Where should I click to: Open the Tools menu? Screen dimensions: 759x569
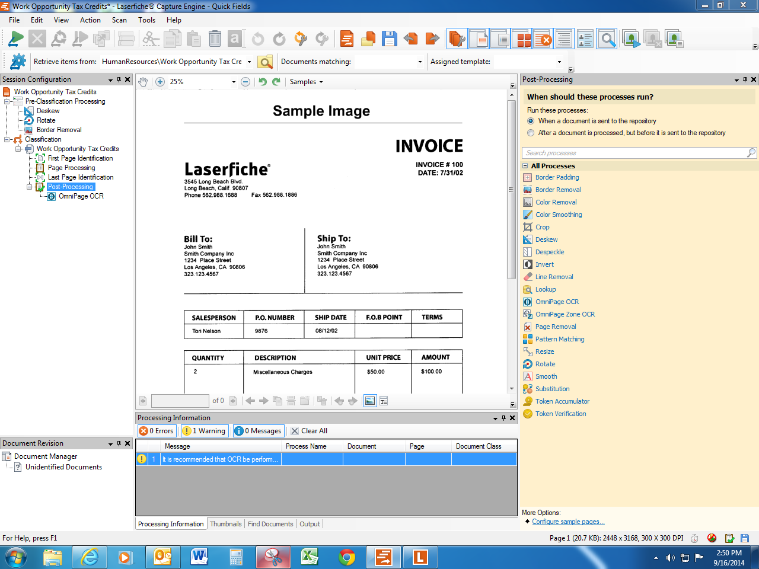(146, 20)
